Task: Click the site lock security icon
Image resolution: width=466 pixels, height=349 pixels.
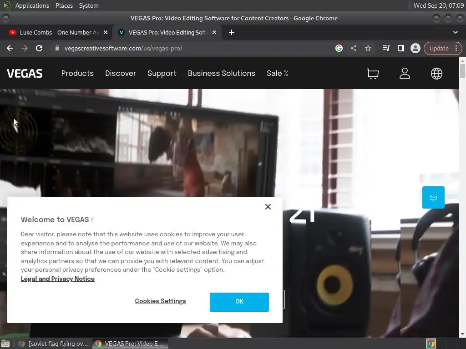Action: (57, 48)
